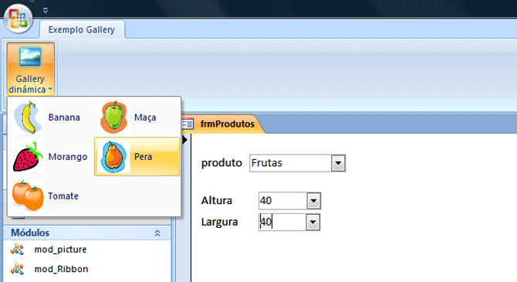Open the Quick Access Toolbar customize arrow

click(x=46, y=11)
